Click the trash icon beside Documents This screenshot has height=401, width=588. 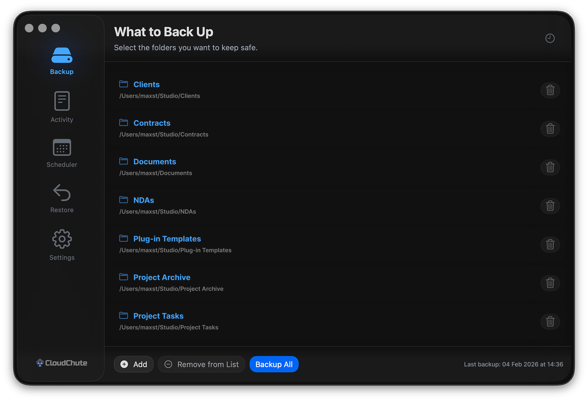click(x=550, y=167)
